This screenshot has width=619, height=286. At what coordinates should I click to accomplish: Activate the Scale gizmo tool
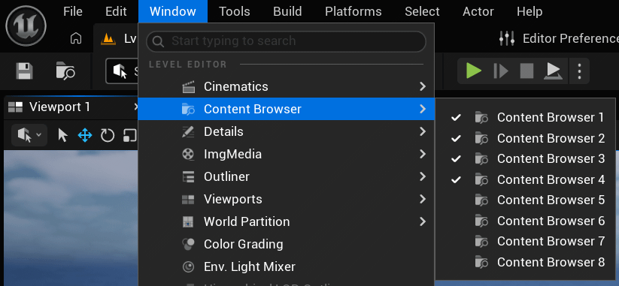(130, 136)
